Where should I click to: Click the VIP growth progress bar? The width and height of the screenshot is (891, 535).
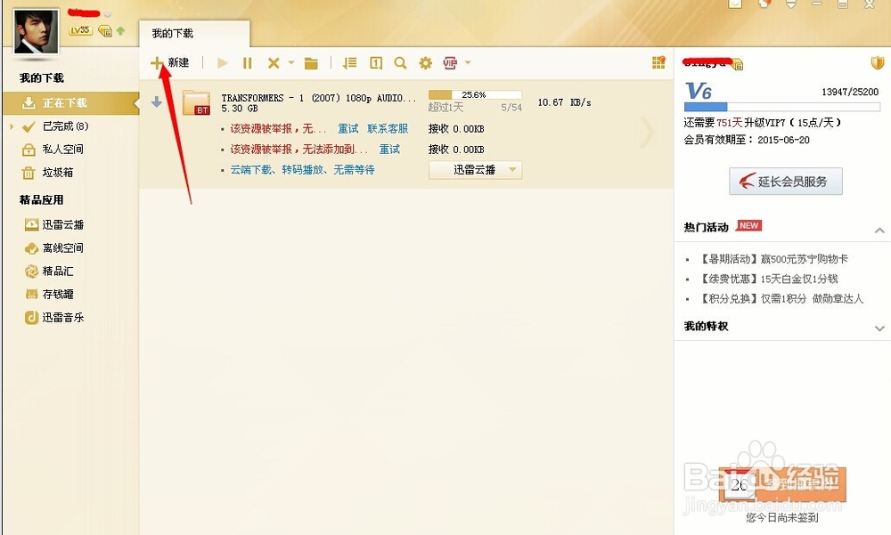point(782,107)
